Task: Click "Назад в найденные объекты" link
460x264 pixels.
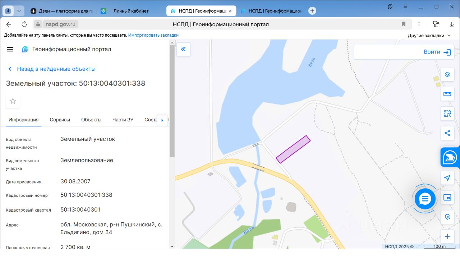Action: (x=56, y=69)
